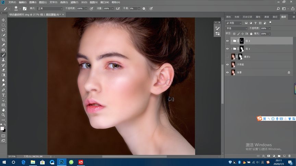Select the Move tool

3,20
